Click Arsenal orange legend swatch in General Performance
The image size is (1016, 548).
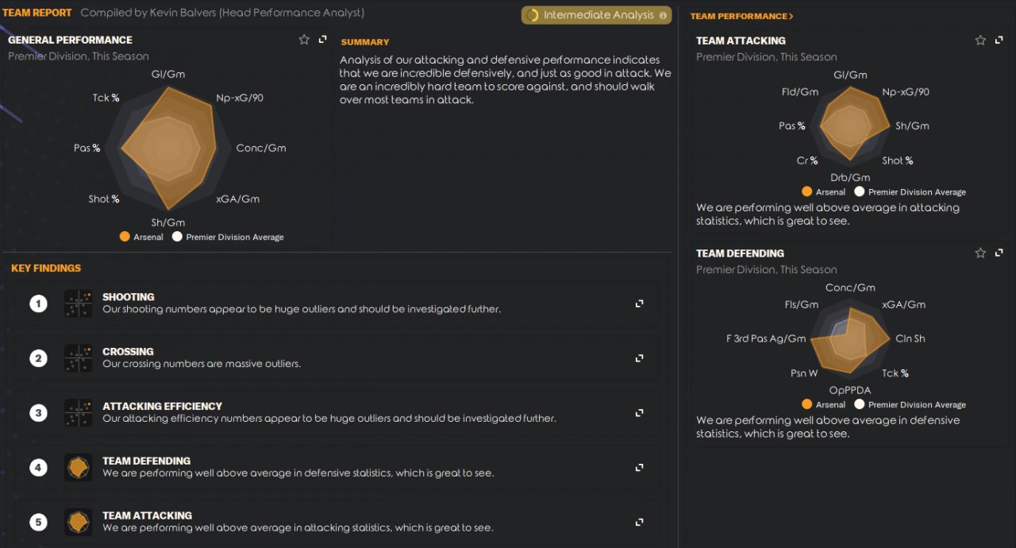pos(125,237)
